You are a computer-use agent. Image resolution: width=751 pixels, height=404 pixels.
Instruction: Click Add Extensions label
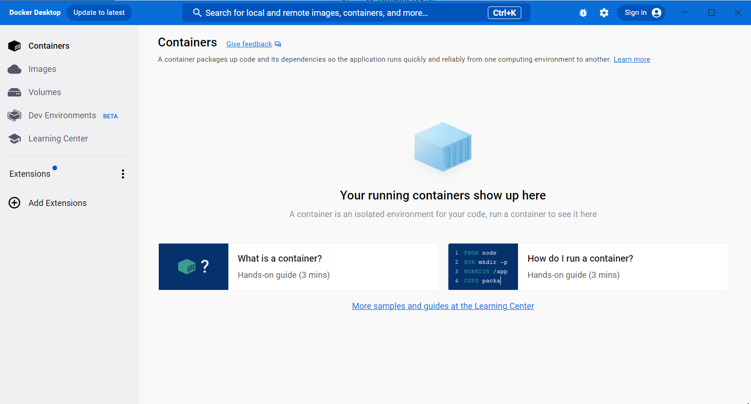[x=58, y=203]
